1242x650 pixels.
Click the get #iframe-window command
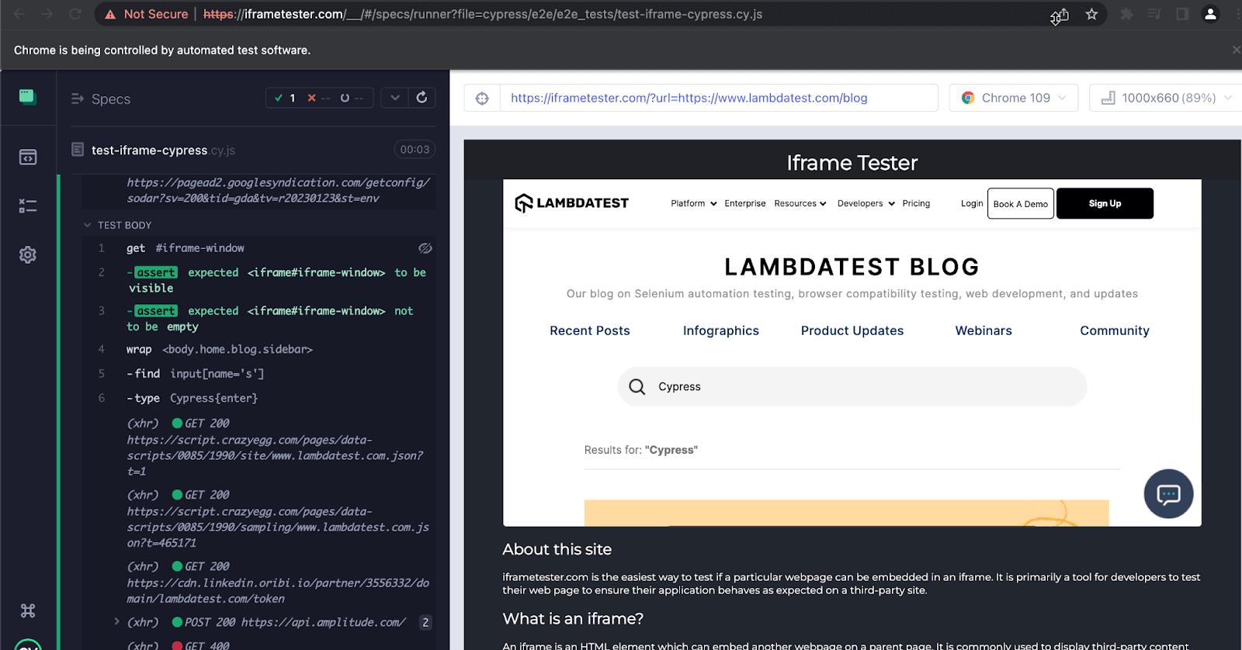[258, 248]
